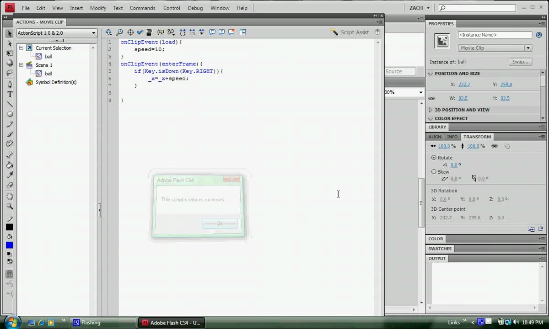Screen dimensions: 549x329
Task: Click Collapse between braces icon
Action: [183, 32]
